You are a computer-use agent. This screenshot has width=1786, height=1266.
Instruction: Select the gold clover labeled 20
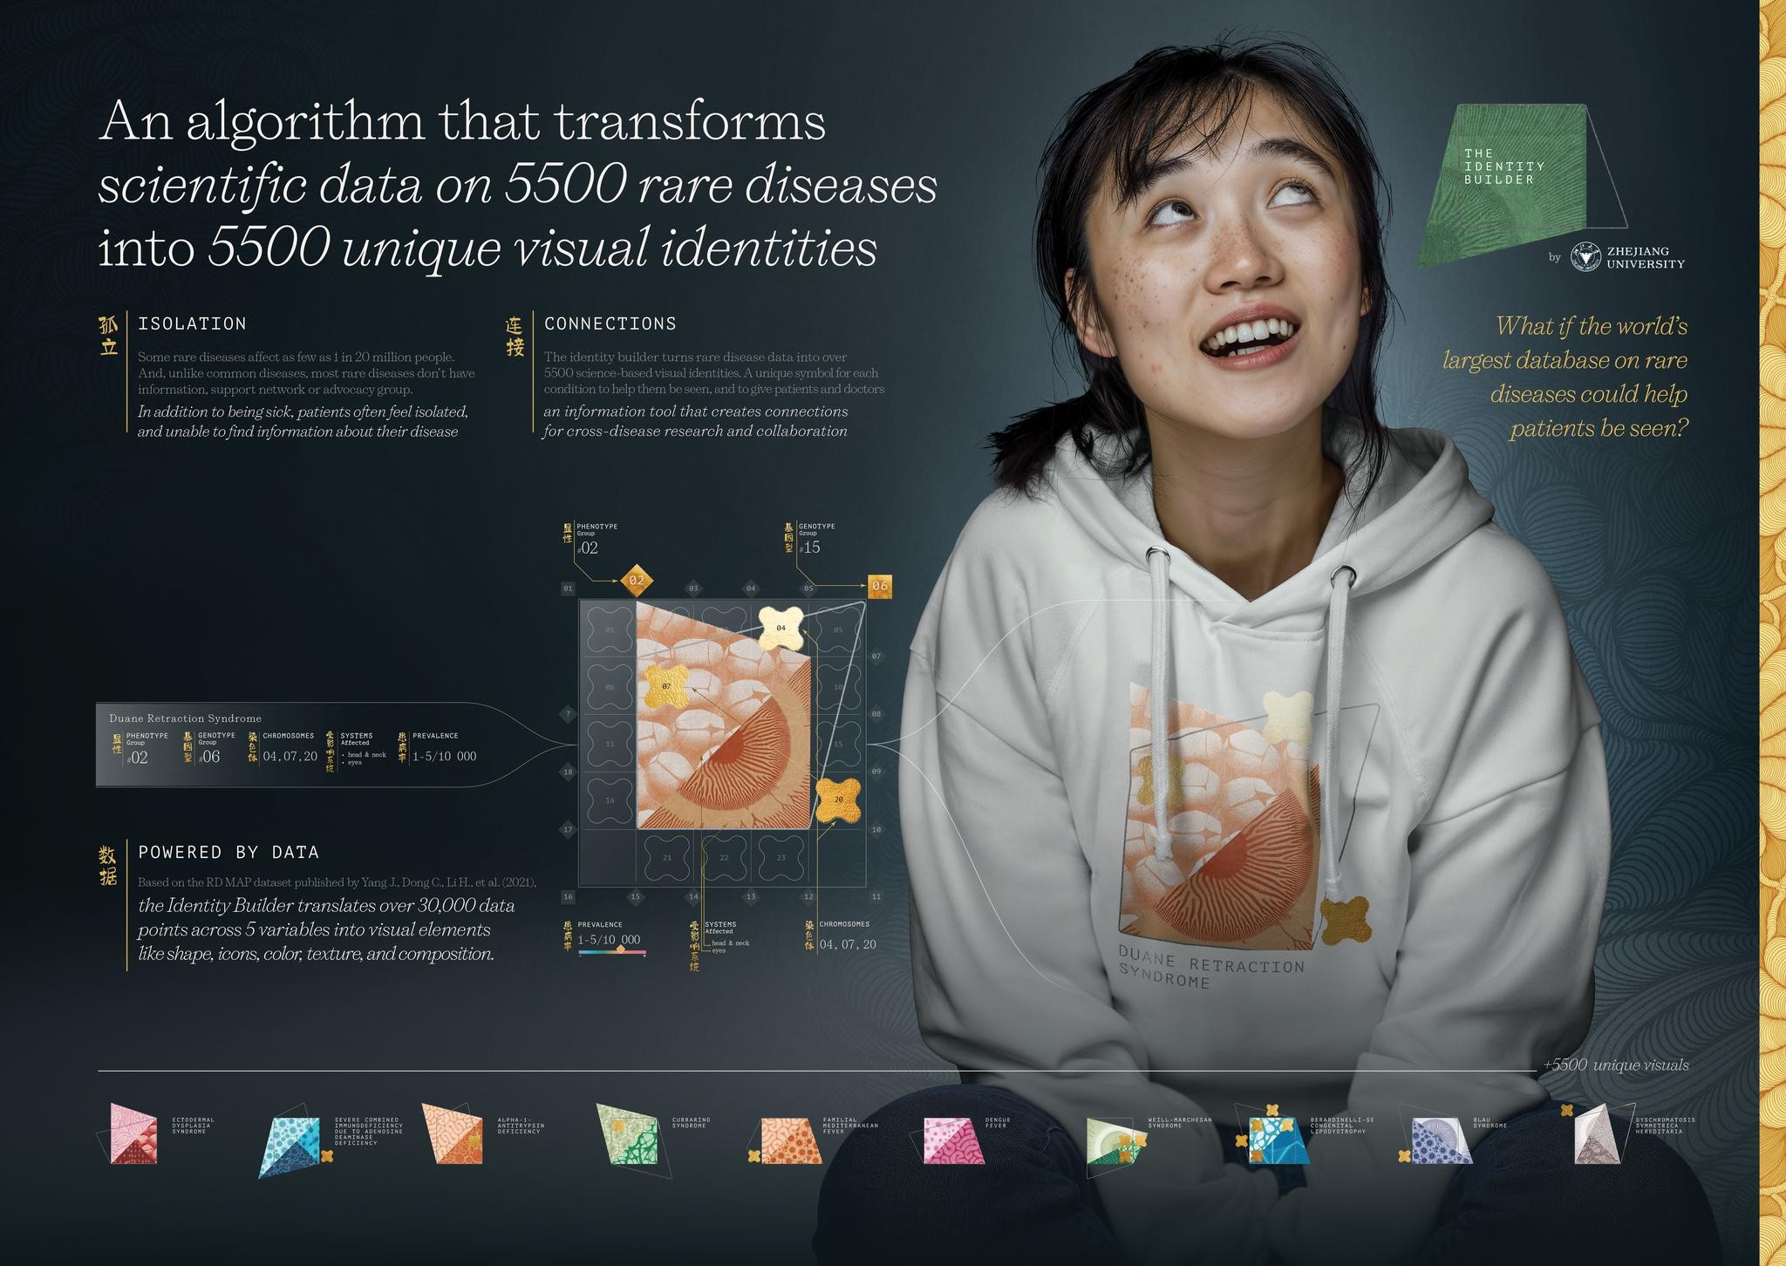tap(838, 799)
